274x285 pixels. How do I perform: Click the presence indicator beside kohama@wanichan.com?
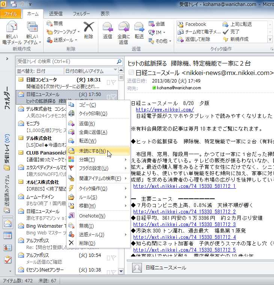154,88
